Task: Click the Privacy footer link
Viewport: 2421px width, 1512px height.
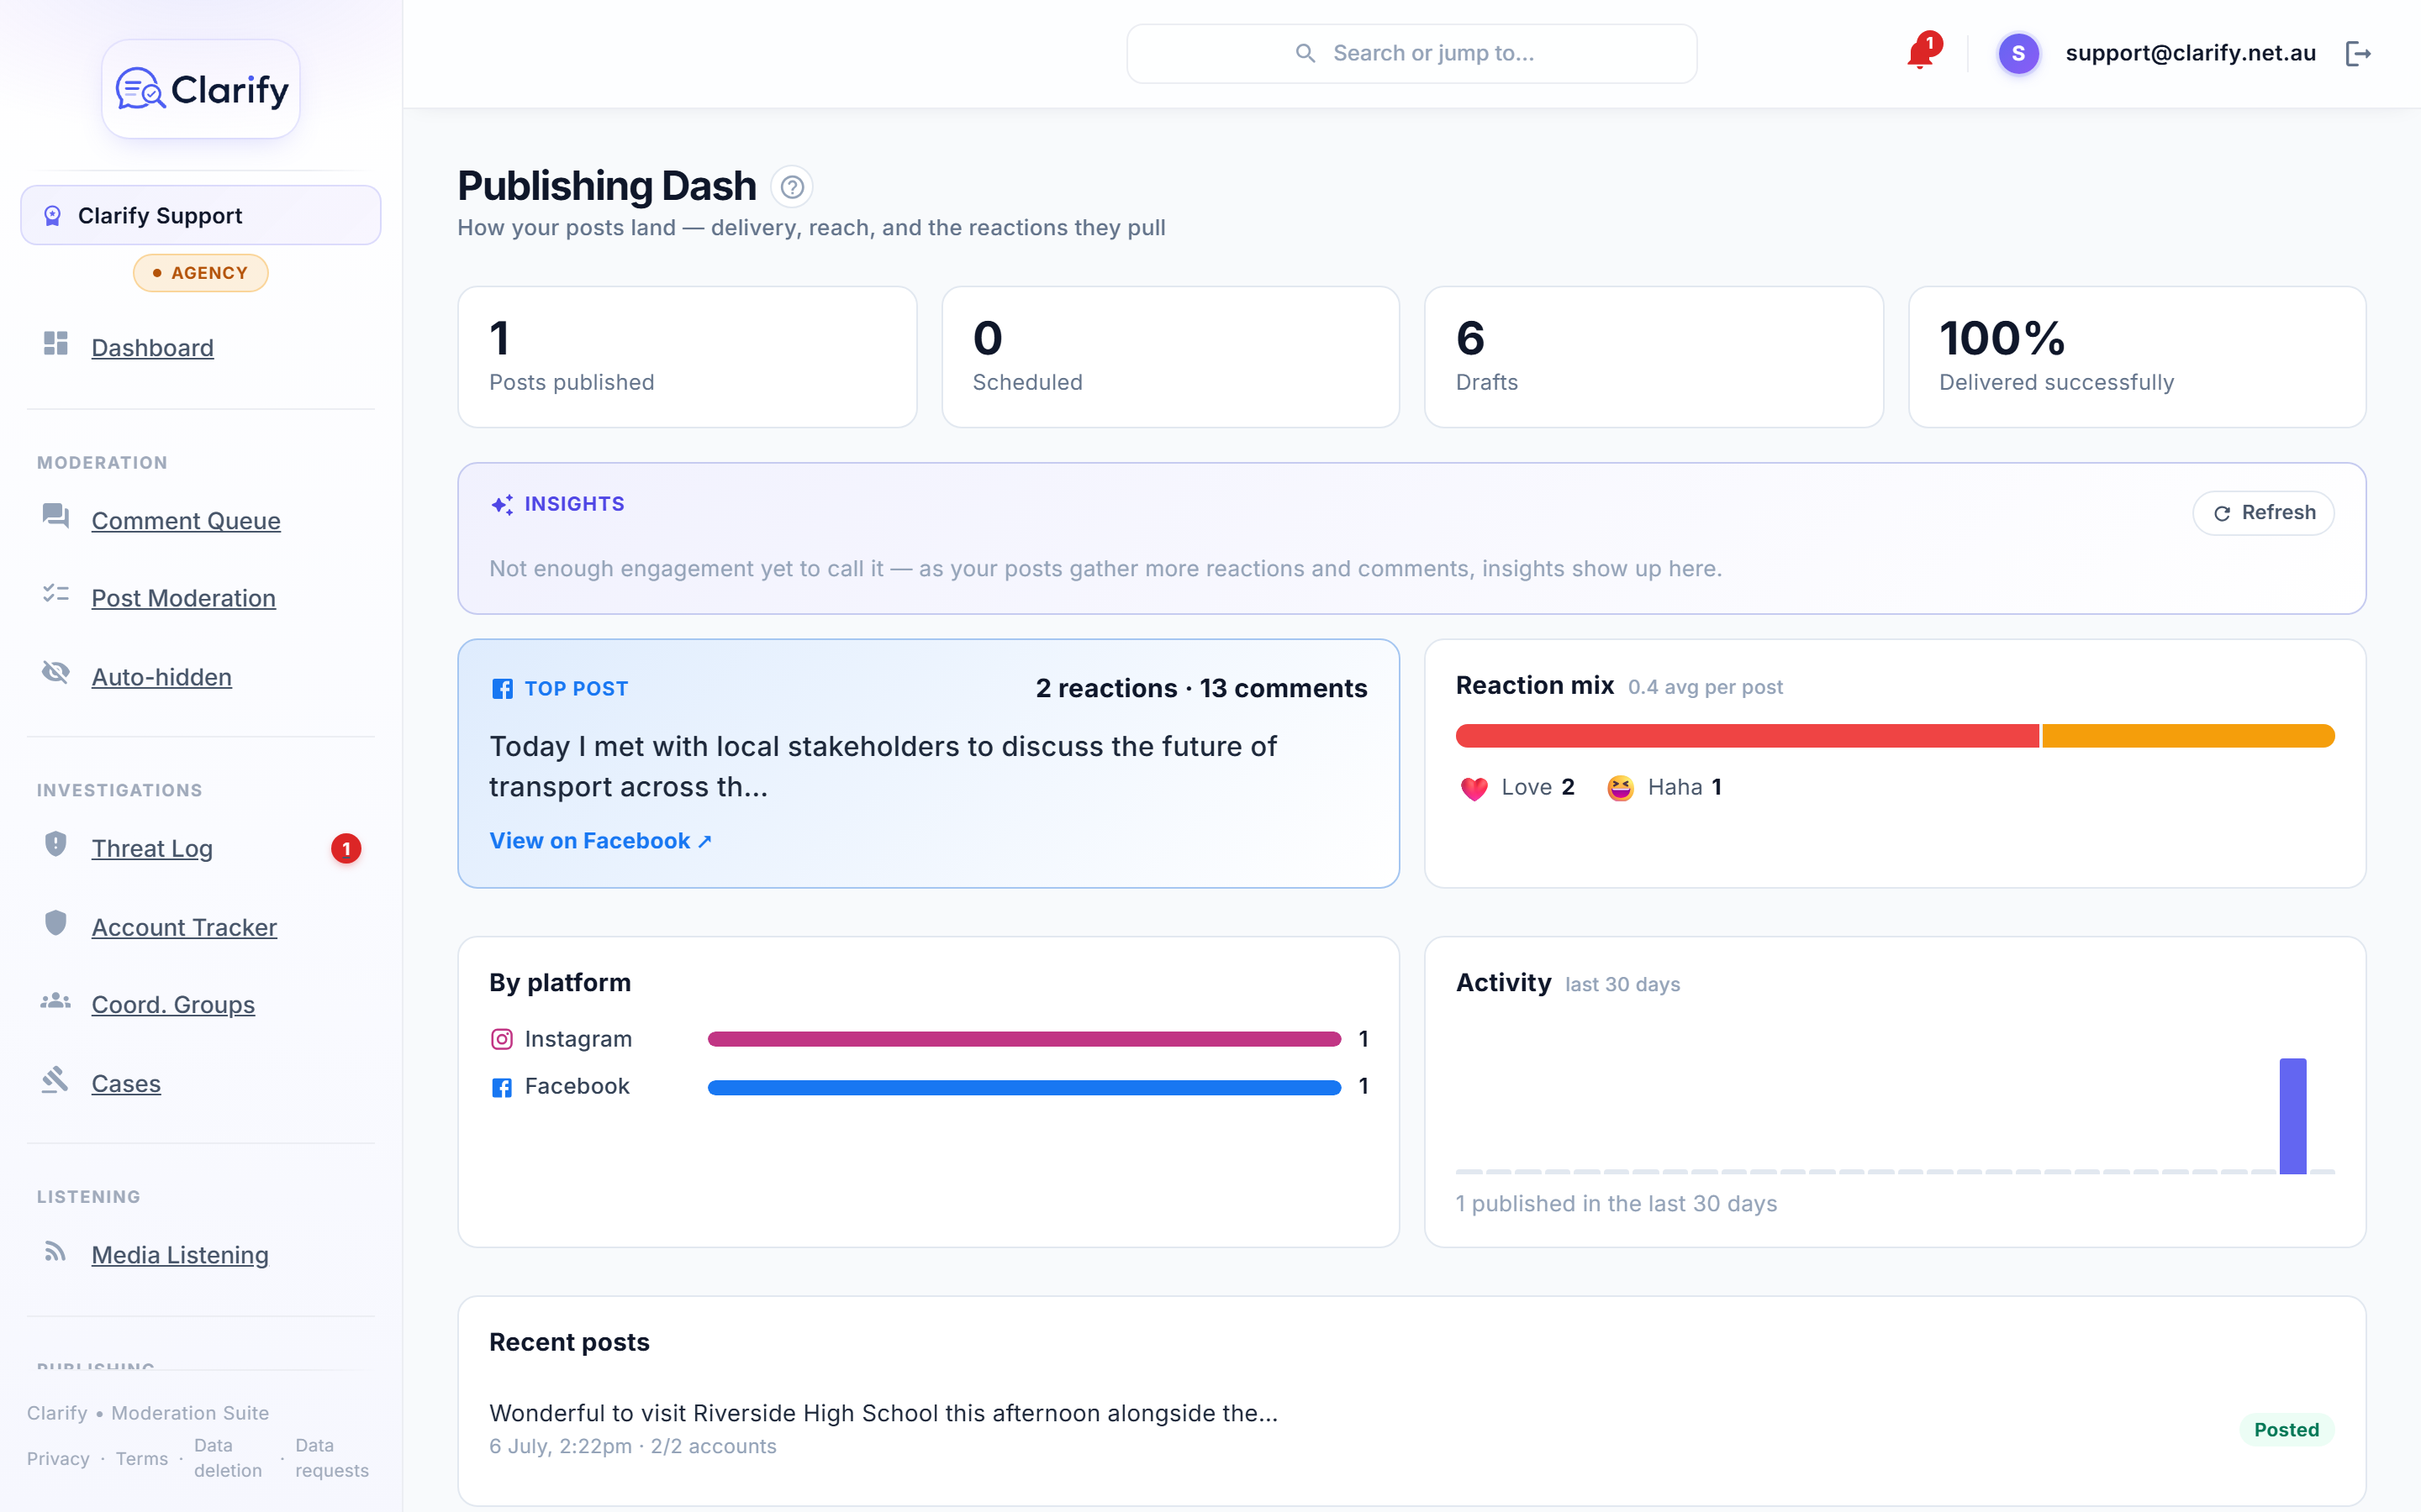Action: pos(58,1459)
